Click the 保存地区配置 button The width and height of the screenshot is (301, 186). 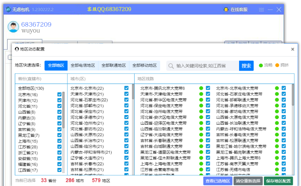(278, 181)
